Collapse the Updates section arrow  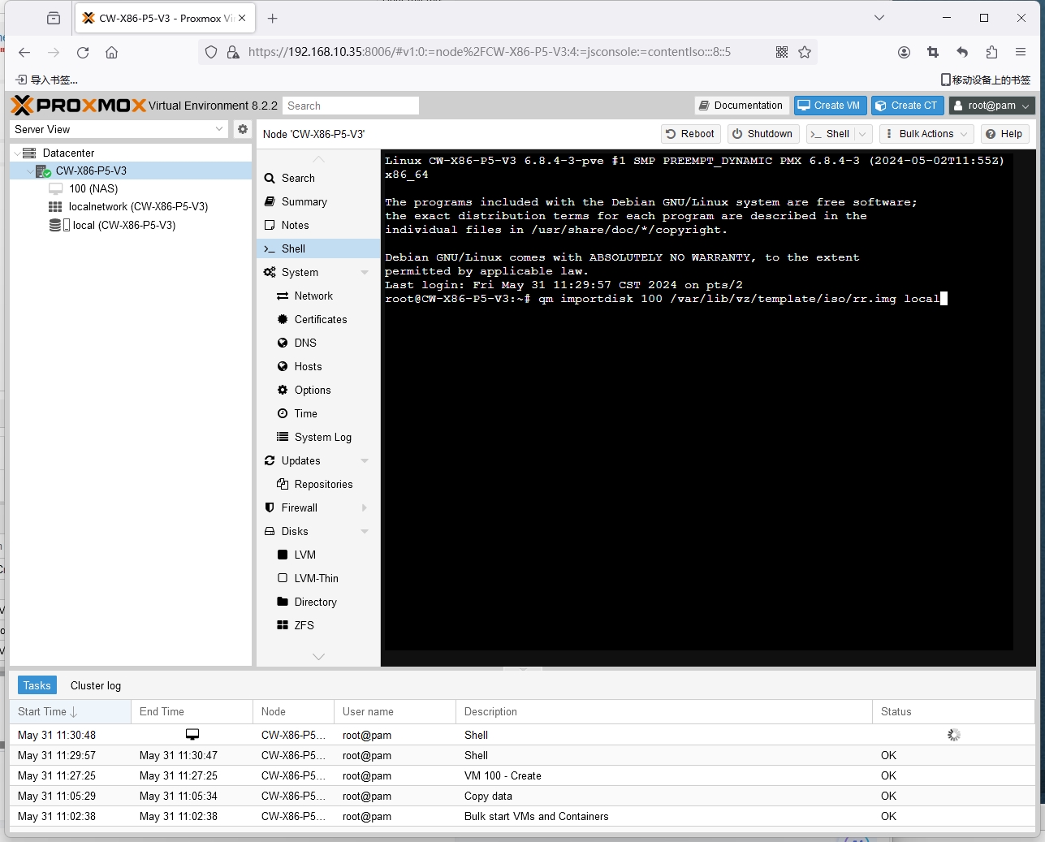point(365,461)
